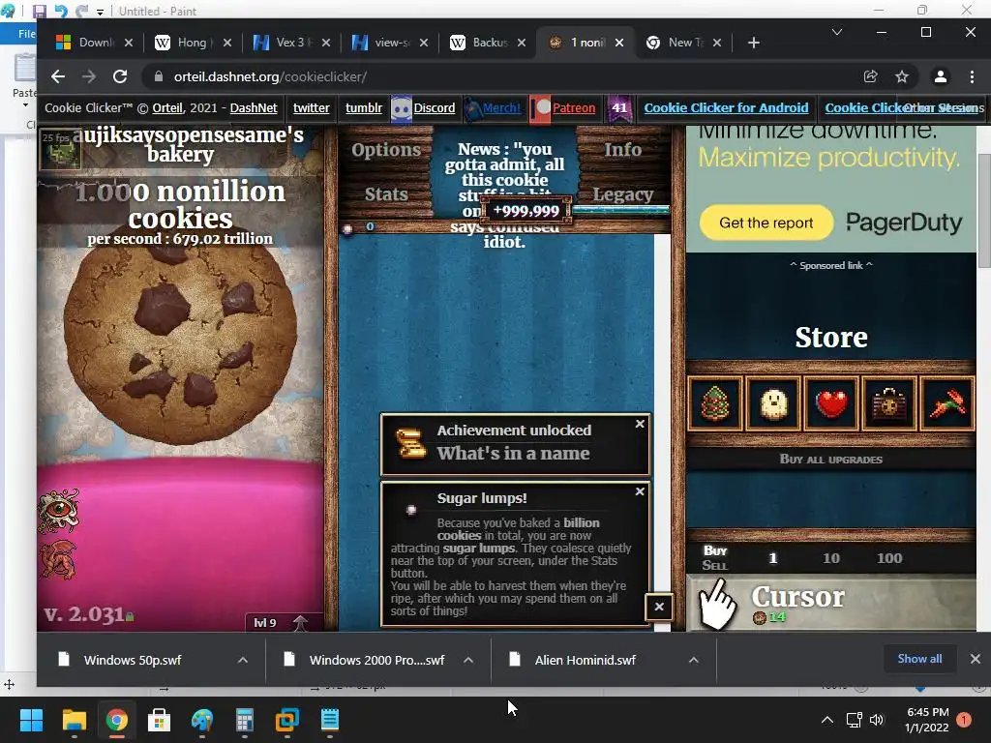Click the bakery name to rename
The height and width of the screenshot is (743, 991).
(x=188, y=144)
